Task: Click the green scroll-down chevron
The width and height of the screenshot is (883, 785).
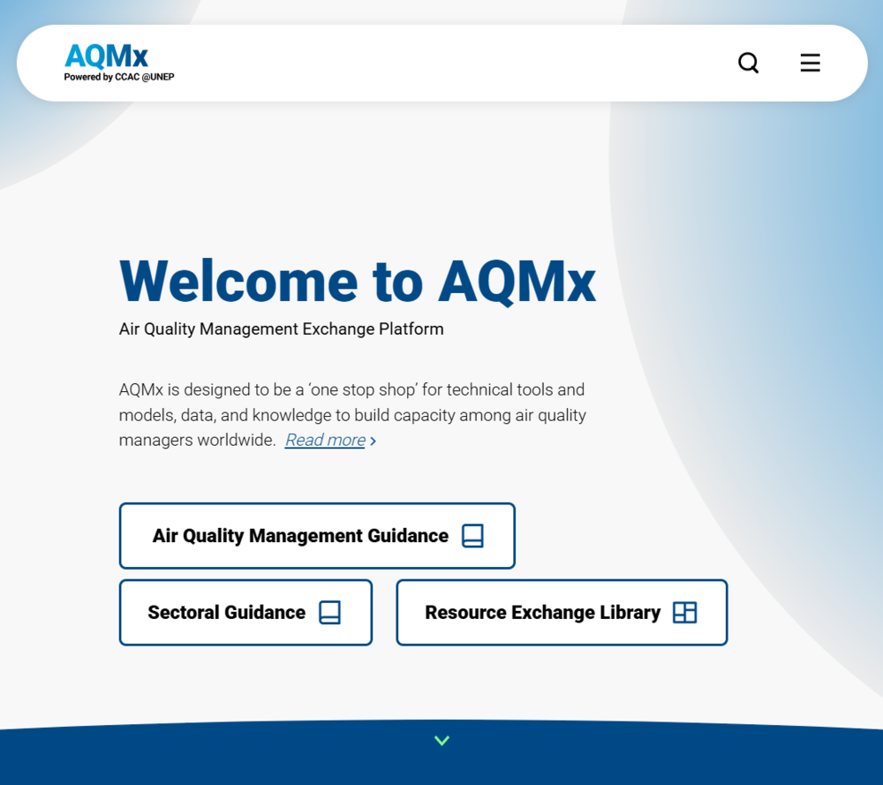Action: (442, 741)
